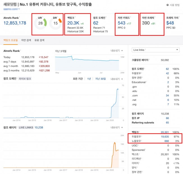The width and height of the screenshot is (183, 174).
Task: Switch to the 유료 검색 tab
Action: click(39, 40)
